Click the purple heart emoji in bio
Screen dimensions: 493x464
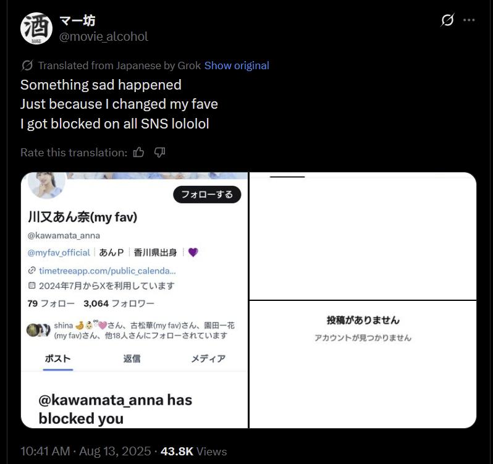pyautogui.click(x=193, y=252)
